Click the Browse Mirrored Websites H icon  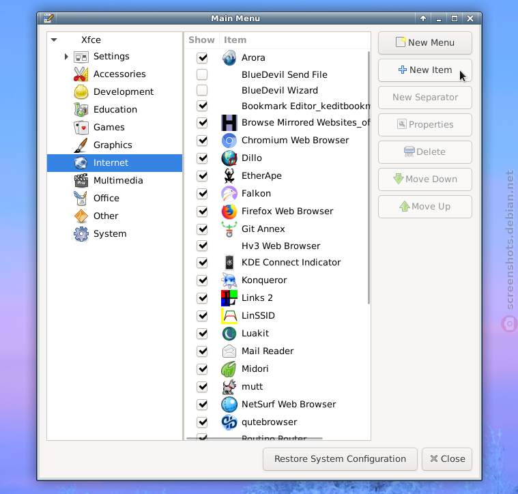coord(229,123)
